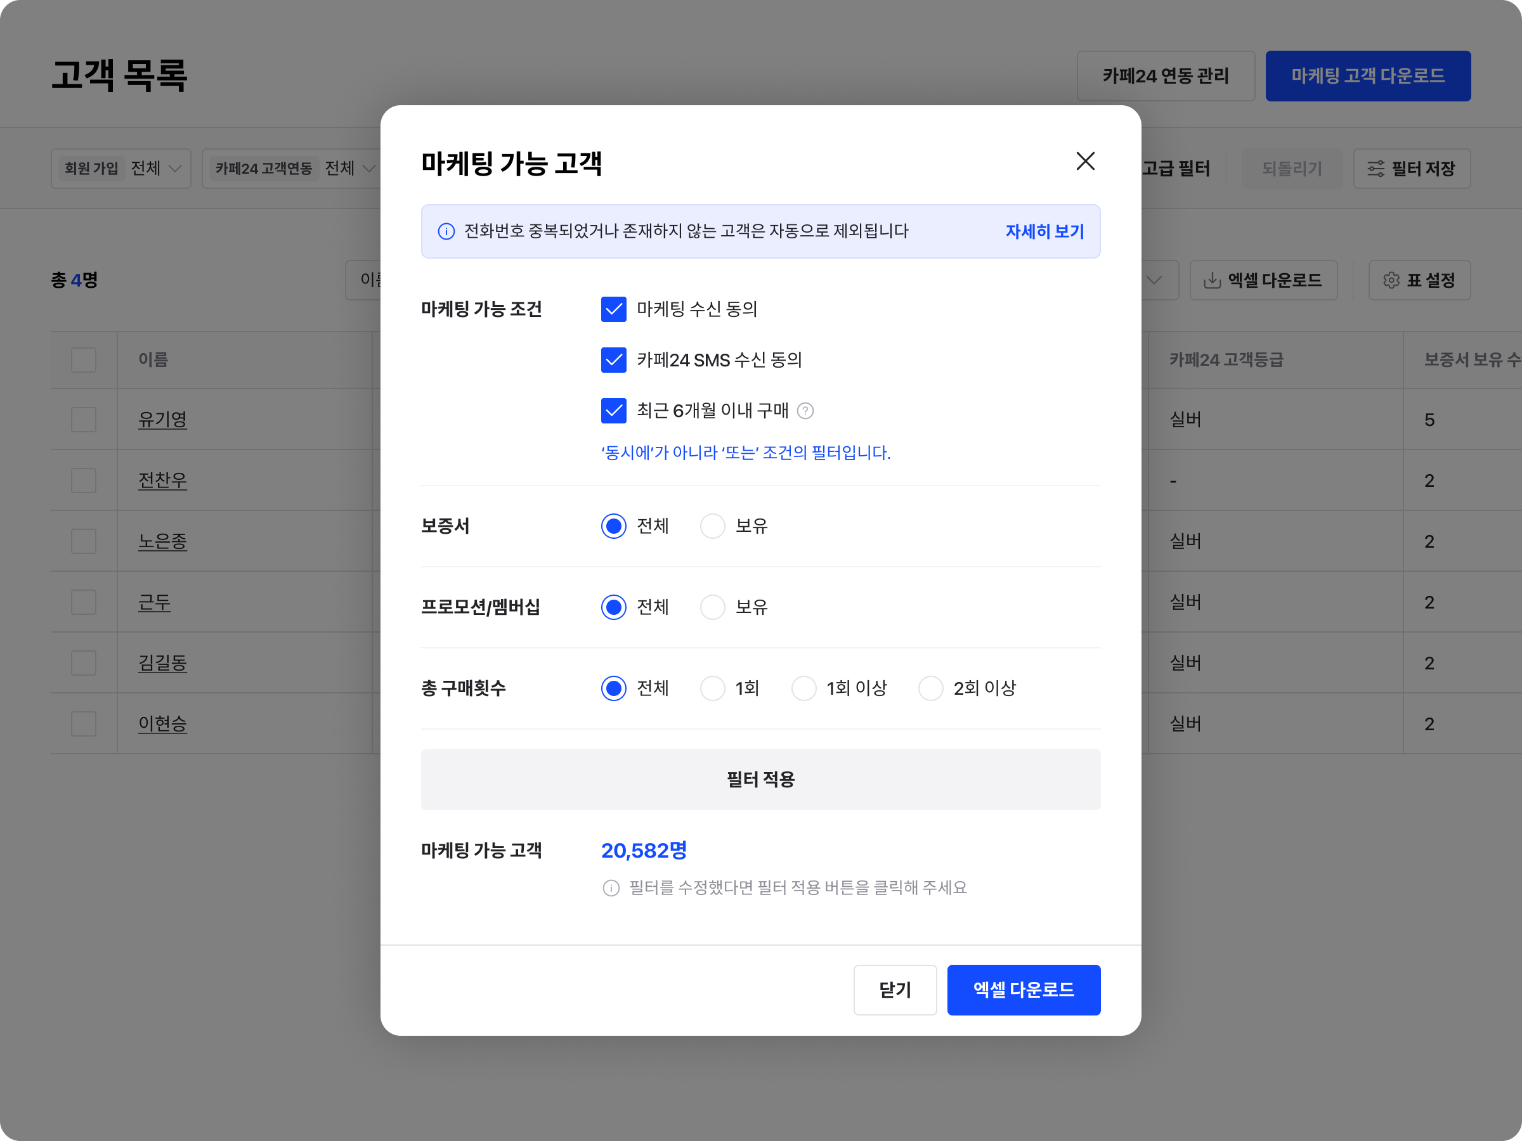This screenshot has height=1141, width=1522.
Task: Close the marketing dialog with X icon
Action: (1085, 161)
